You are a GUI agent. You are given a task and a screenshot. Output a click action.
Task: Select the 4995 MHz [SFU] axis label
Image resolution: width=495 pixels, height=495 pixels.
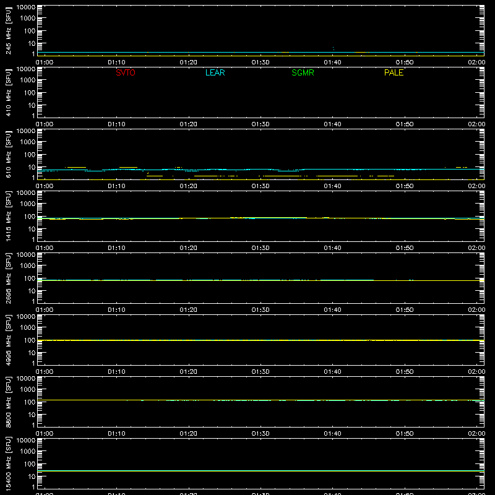(x=9, y=340)
